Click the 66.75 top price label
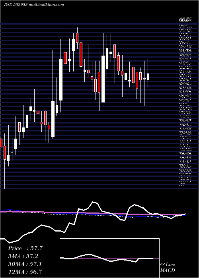The width and height of the screenshot is (199, 278). 185,20
